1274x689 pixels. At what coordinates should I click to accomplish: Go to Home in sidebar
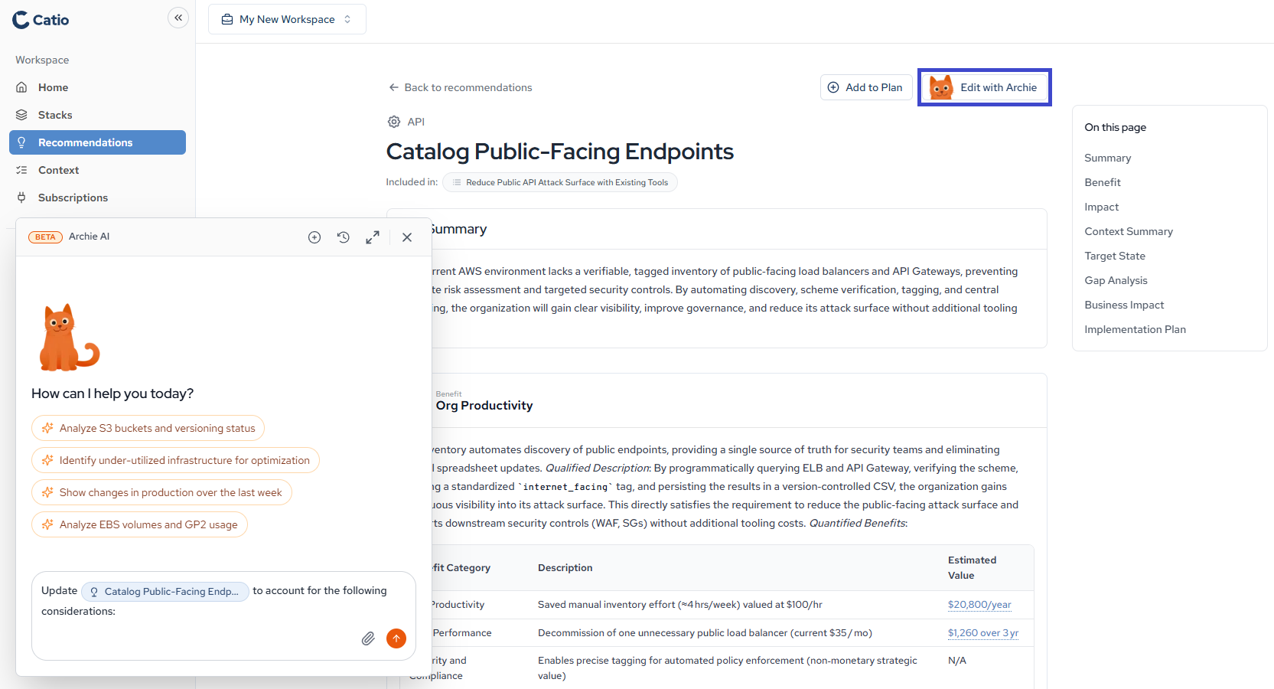coord(97,87)
